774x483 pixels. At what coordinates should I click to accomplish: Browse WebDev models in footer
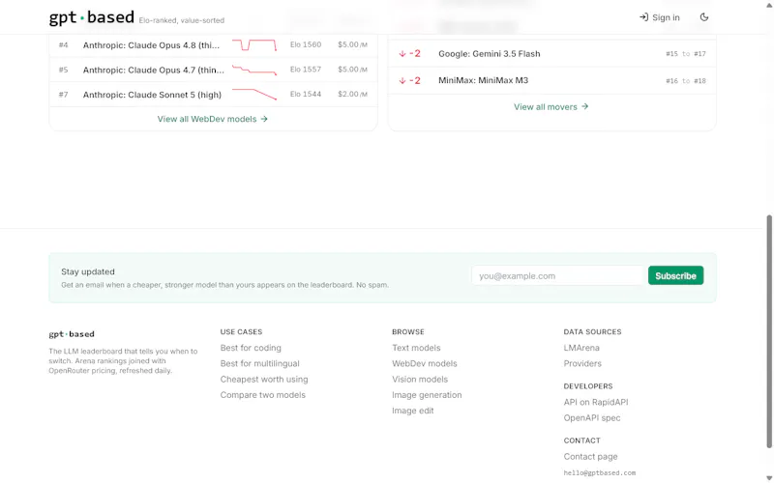425,364
